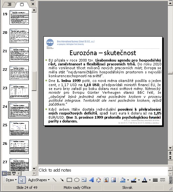Switch to Slide Sorter view
Screen dimensions: 173x192
(x=9, y=174)
